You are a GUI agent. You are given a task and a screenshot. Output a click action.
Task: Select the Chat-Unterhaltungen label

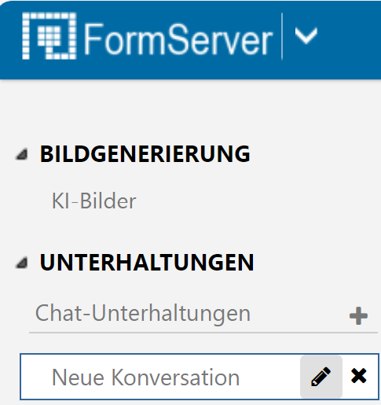[x=143, y=313]
